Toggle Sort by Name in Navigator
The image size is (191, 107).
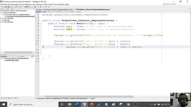point(16,98)
